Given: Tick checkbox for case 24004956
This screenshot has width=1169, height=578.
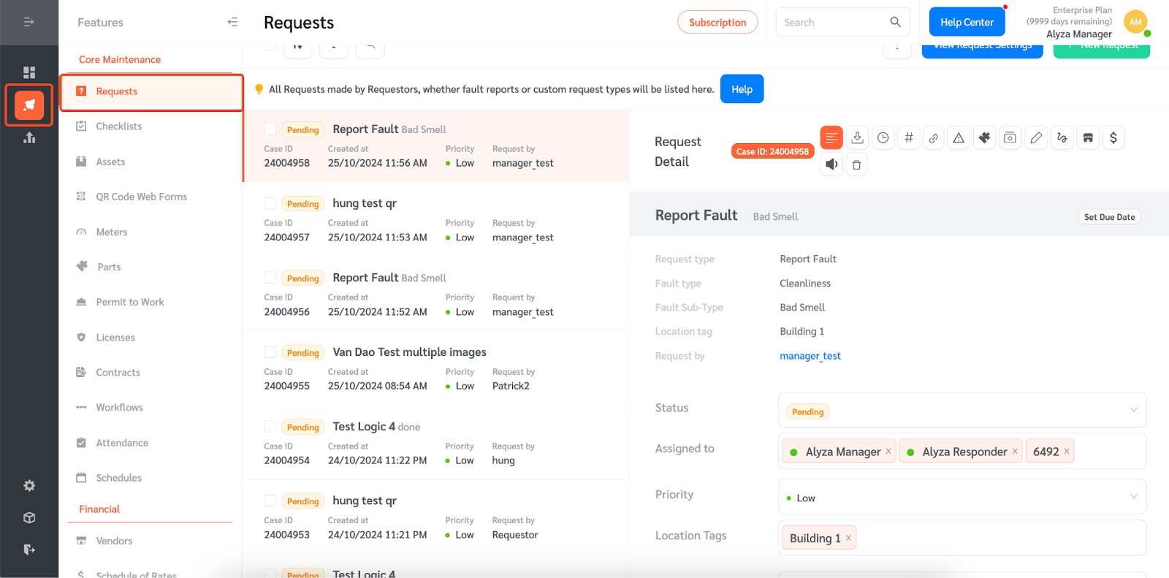Looking at the screenshot, I should pos(270,278).
